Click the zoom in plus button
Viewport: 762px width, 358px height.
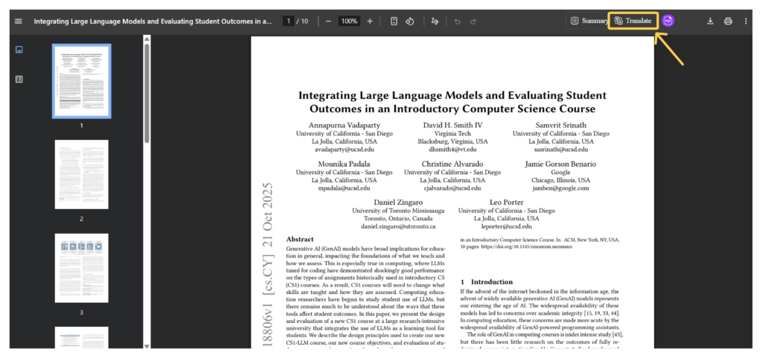pyautogui.click(x=370, y=21)
